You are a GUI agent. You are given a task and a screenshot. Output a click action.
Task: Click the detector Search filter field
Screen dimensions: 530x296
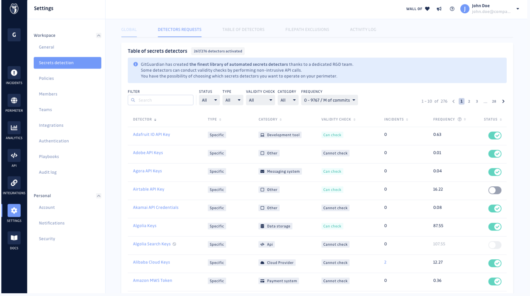(x=161, y=100)
